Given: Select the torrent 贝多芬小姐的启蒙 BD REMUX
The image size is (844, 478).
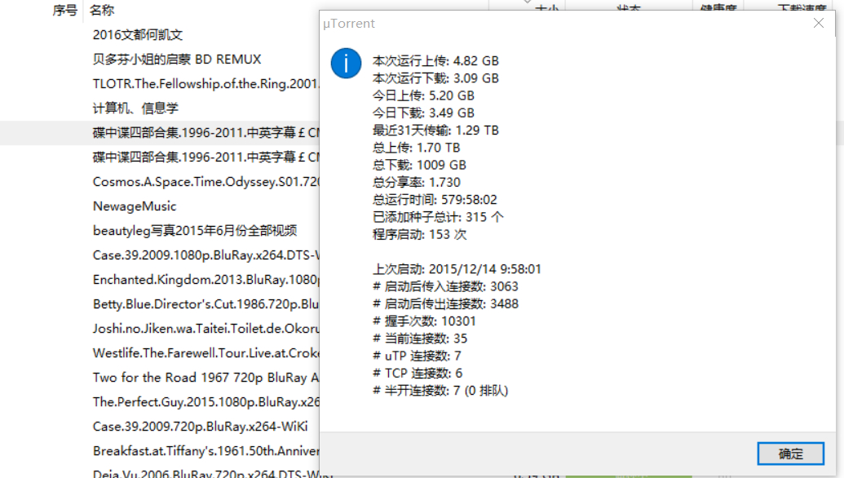Looking at the screenshot, I should (x=177, y=60).
